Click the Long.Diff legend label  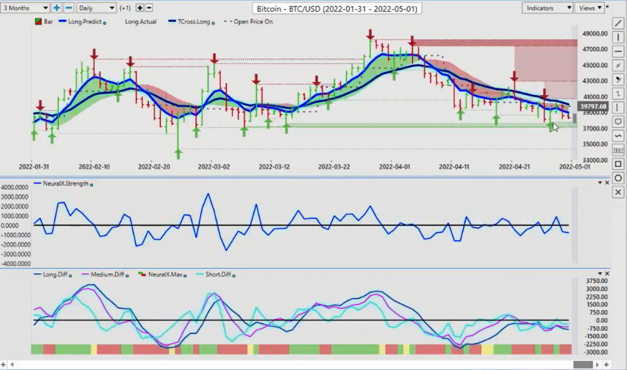point(55,275)
